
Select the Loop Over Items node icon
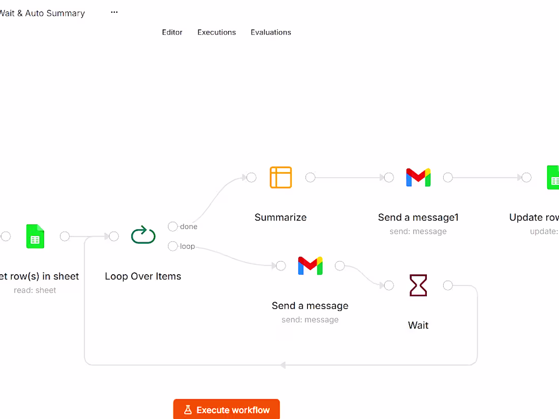coord(143,235)
